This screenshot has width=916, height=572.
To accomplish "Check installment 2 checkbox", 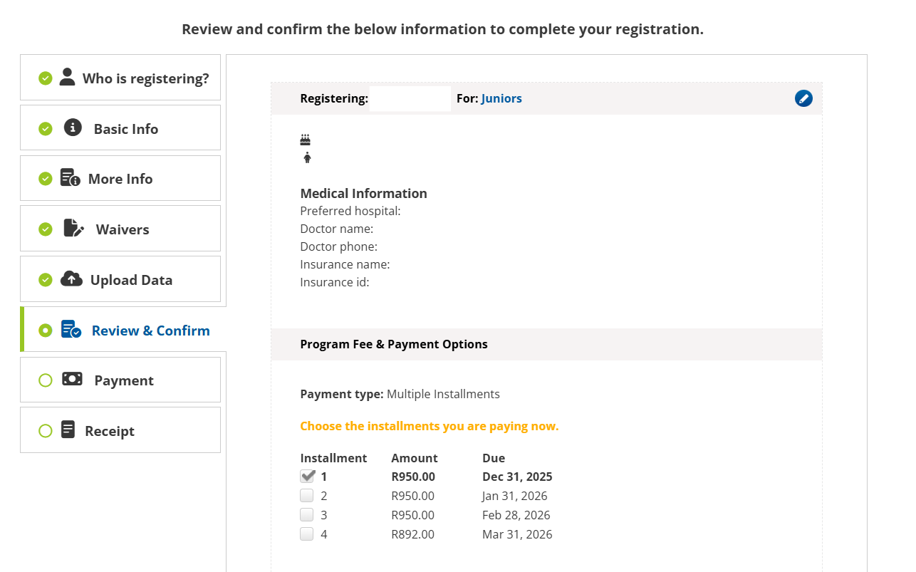I will click(x=307, y=496).
